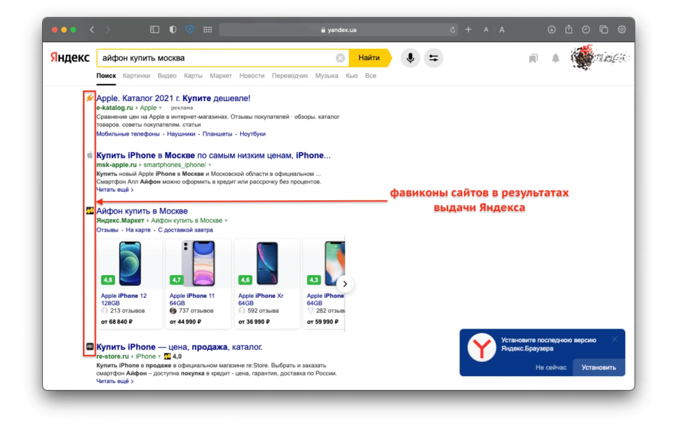This screenshot has width=680, height=424.
Task: Click the msk-apple.ru Apple favicon
Action: tap(90, 155)
